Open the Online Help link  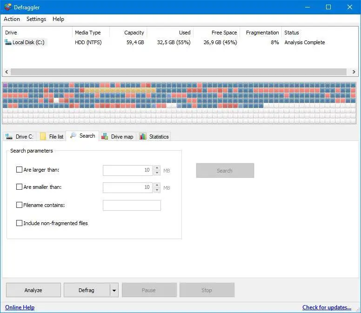click(x=20, y=307)
